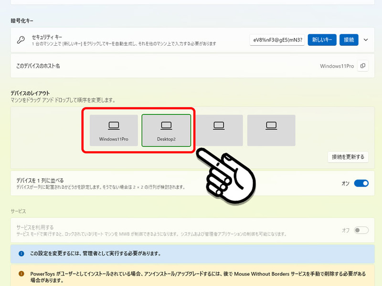Viewport: 382px width, 286px height.
Task: Click the 新しいキー button
Action: point(321,40)
